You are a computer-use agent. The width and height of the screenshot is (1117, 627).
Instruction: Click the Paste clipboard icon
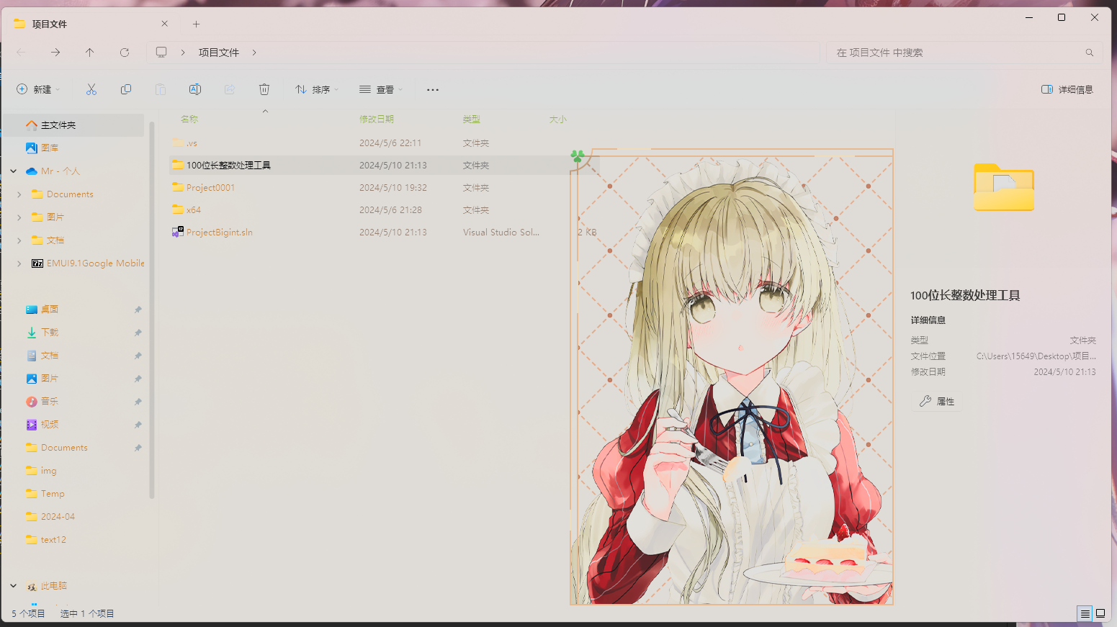(160, 89)
